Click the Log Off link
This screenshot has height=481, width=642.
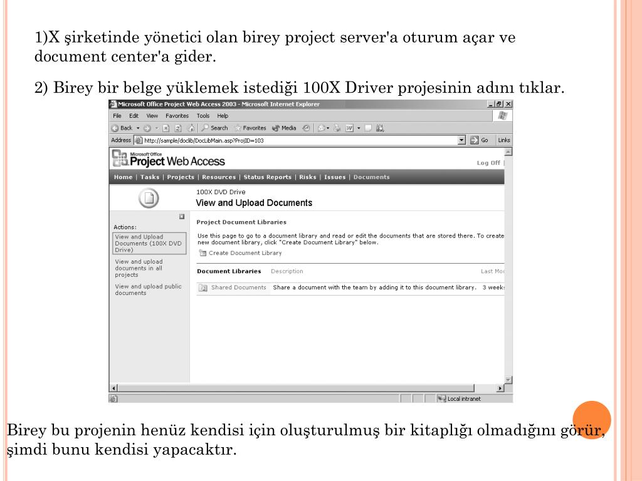click(x=488, y=163)
